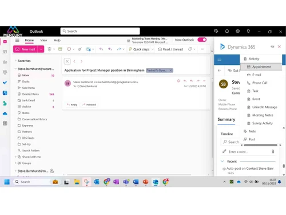
Task: Toggle the New Outlook switch
Action: [x=202, y=40]
